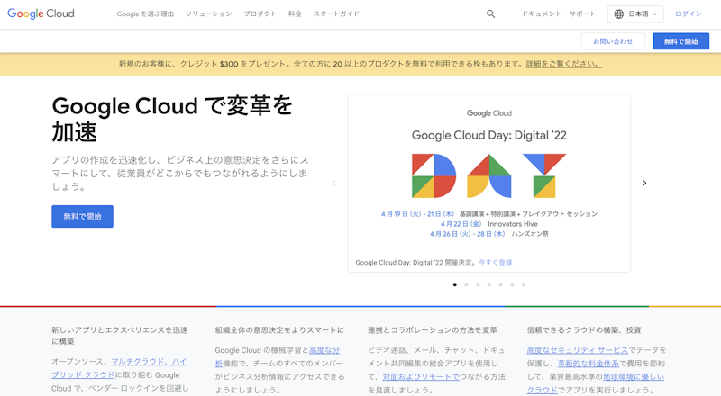This screenshot has height=396, width=721.
Task: Expand the ソリューション menu
Action: click(x=208, y=14)
